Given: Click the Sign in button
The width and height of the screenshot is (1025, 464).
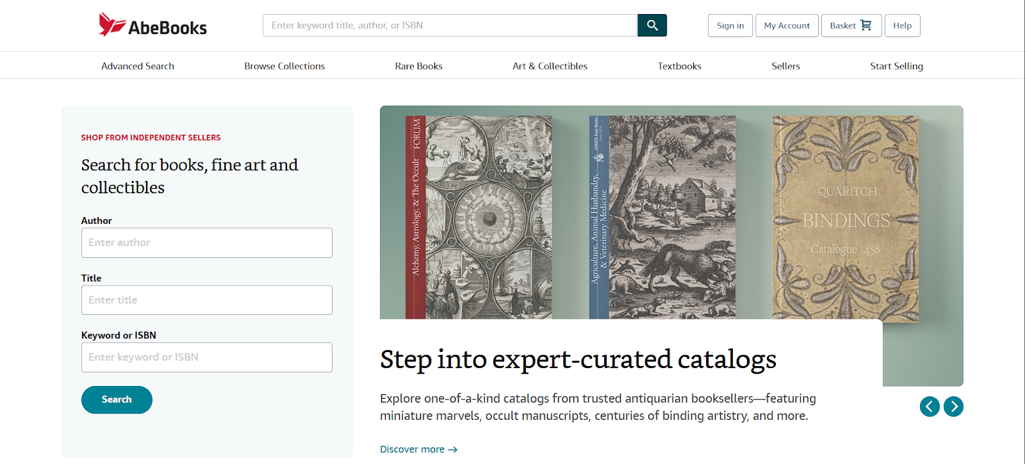Looking at the screenshot, I should tap(730, 26).
